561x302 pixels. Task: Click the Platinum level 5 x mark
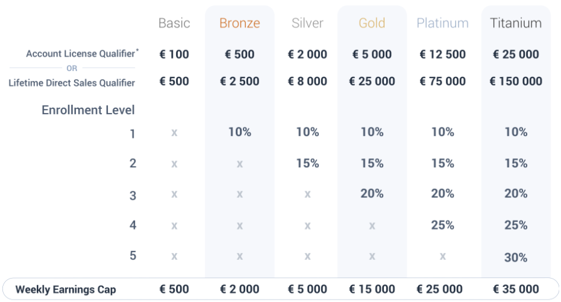tap(442, 256)
